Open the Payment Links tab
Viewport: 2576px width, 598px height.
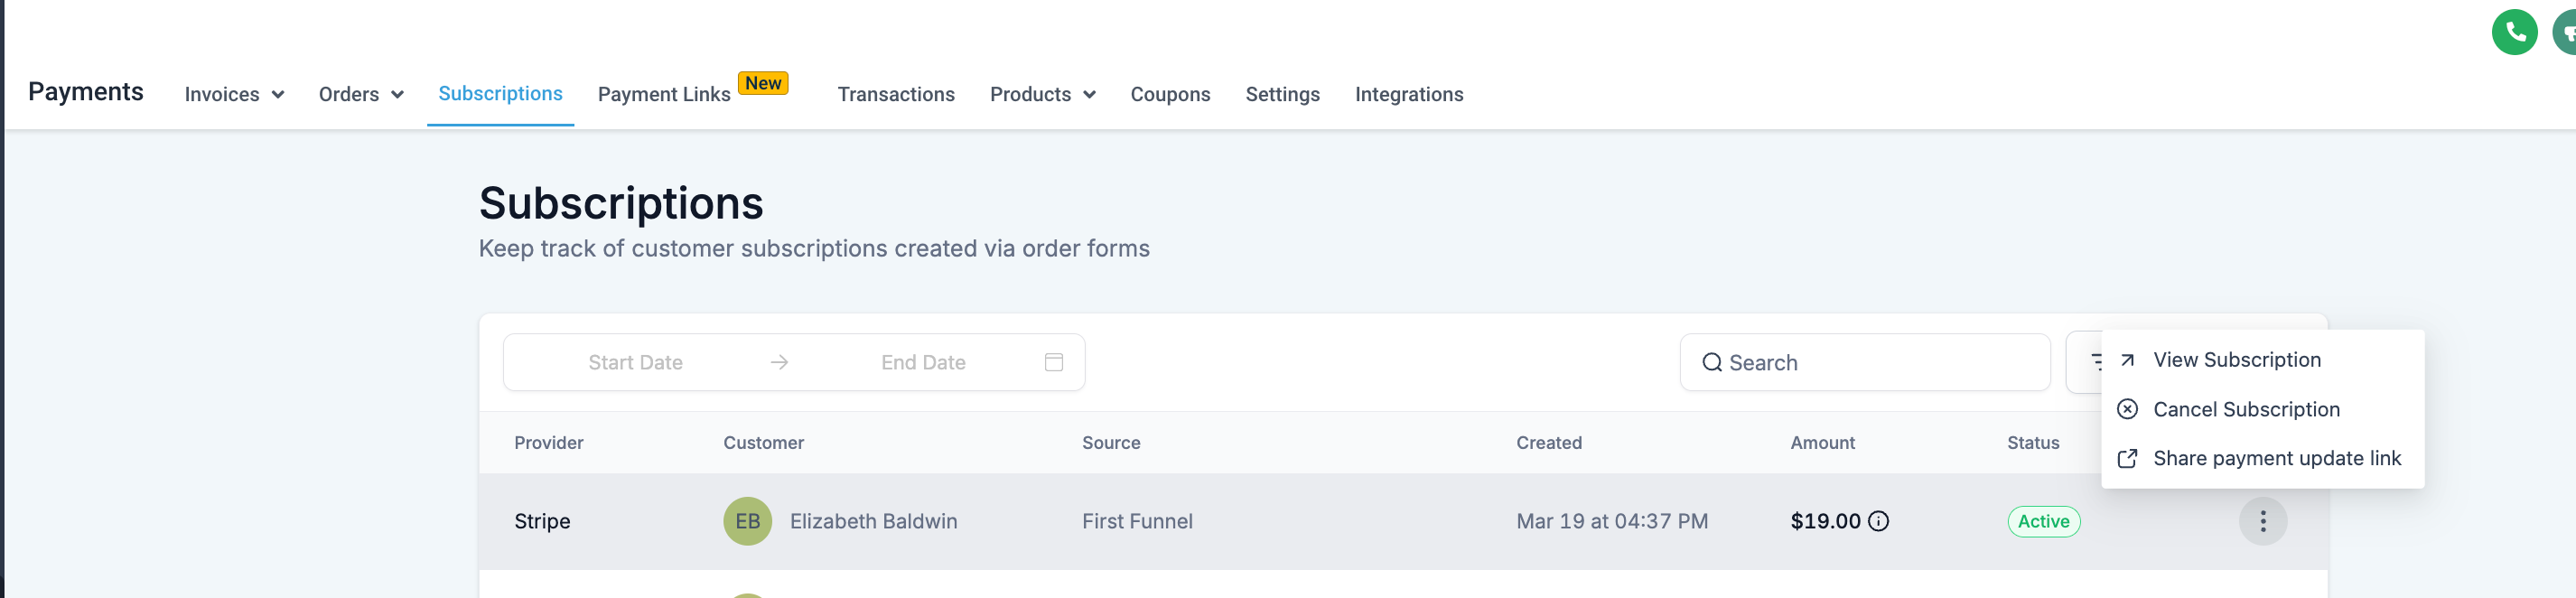click(x=664, y=94)
